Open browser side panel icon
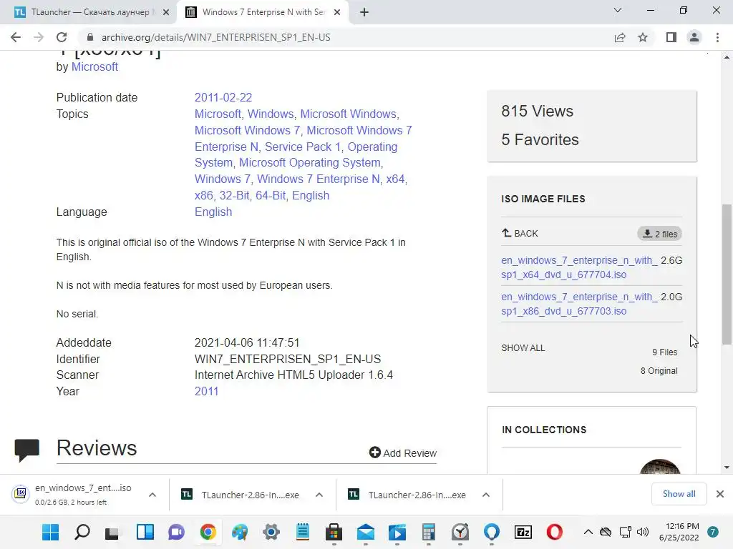 [671, 37]
